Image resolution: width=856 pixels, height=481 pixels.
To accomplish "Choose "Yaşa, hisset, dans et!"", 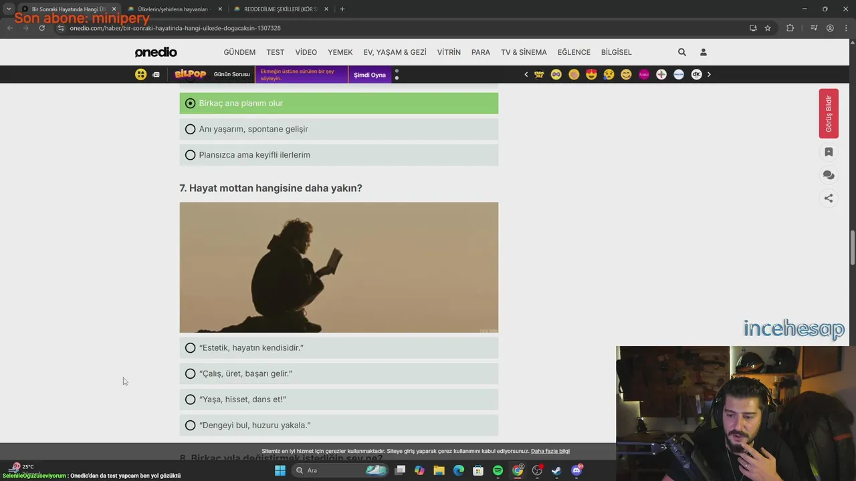I will click(338, 399).
